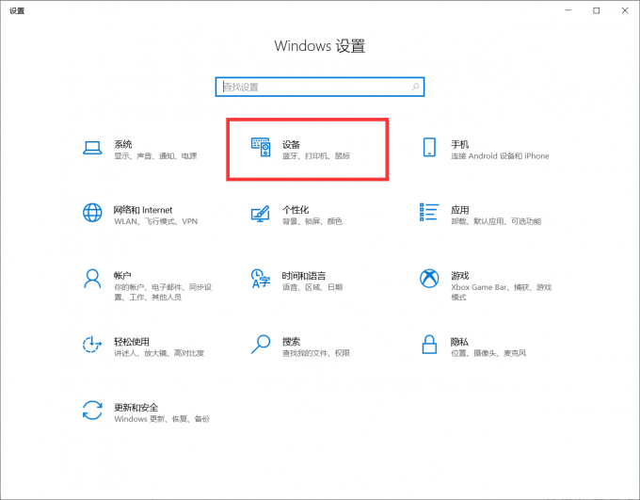Click the WLAN、飞行模式、VPN description
This screenshot has height=500, width=640.
pyautogui.click(x=156, y=221)
